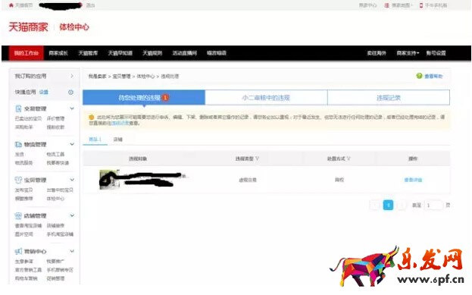Open 店铺装修 in the sidebar
The width and height of the screenshot is (472, 295).
pyautogui.click(x=55, y=225)
